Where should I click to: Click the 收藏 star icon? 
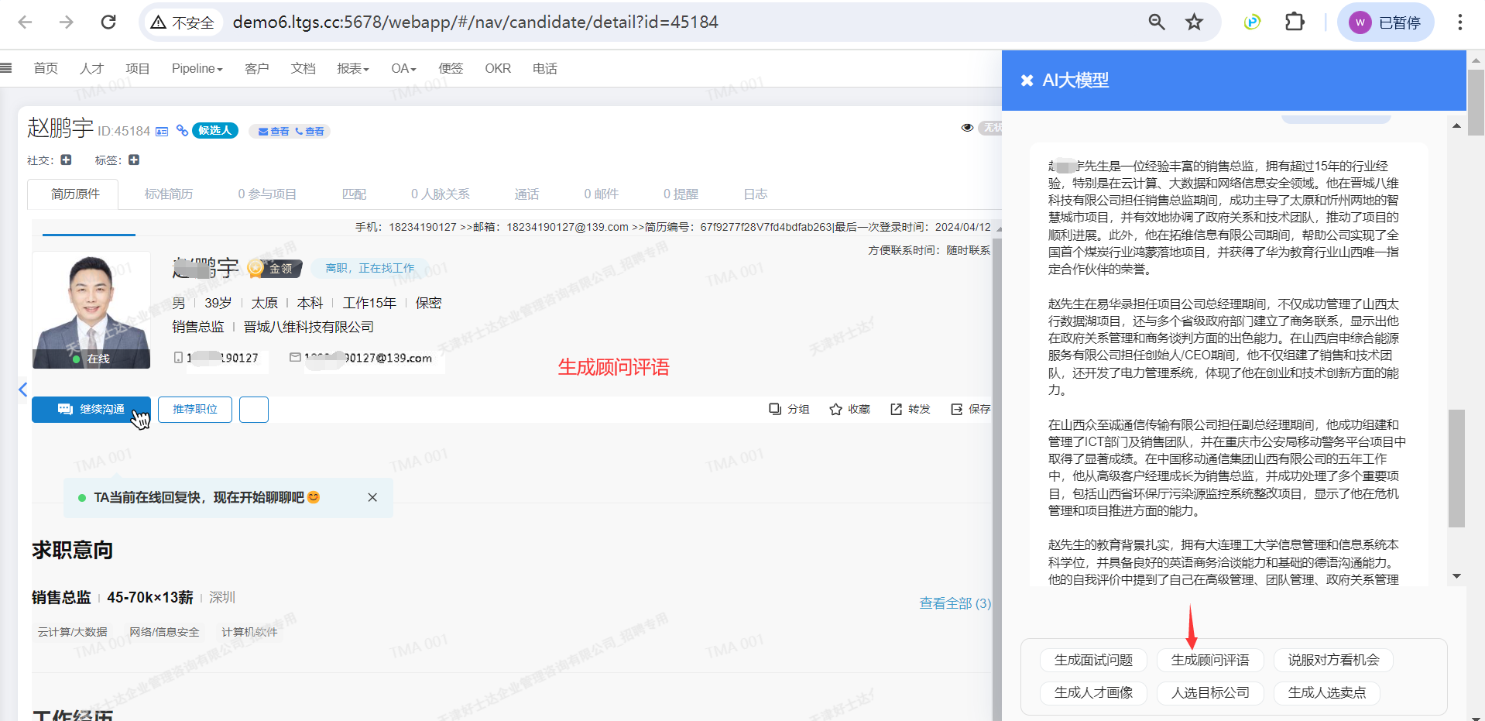835,409
